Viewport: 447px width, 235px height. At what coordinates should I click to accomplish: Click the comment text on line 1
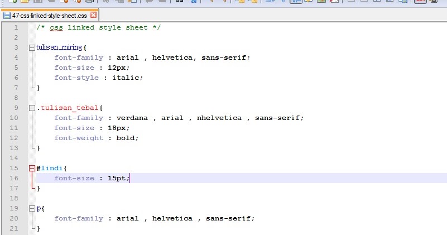click(99, 27)
